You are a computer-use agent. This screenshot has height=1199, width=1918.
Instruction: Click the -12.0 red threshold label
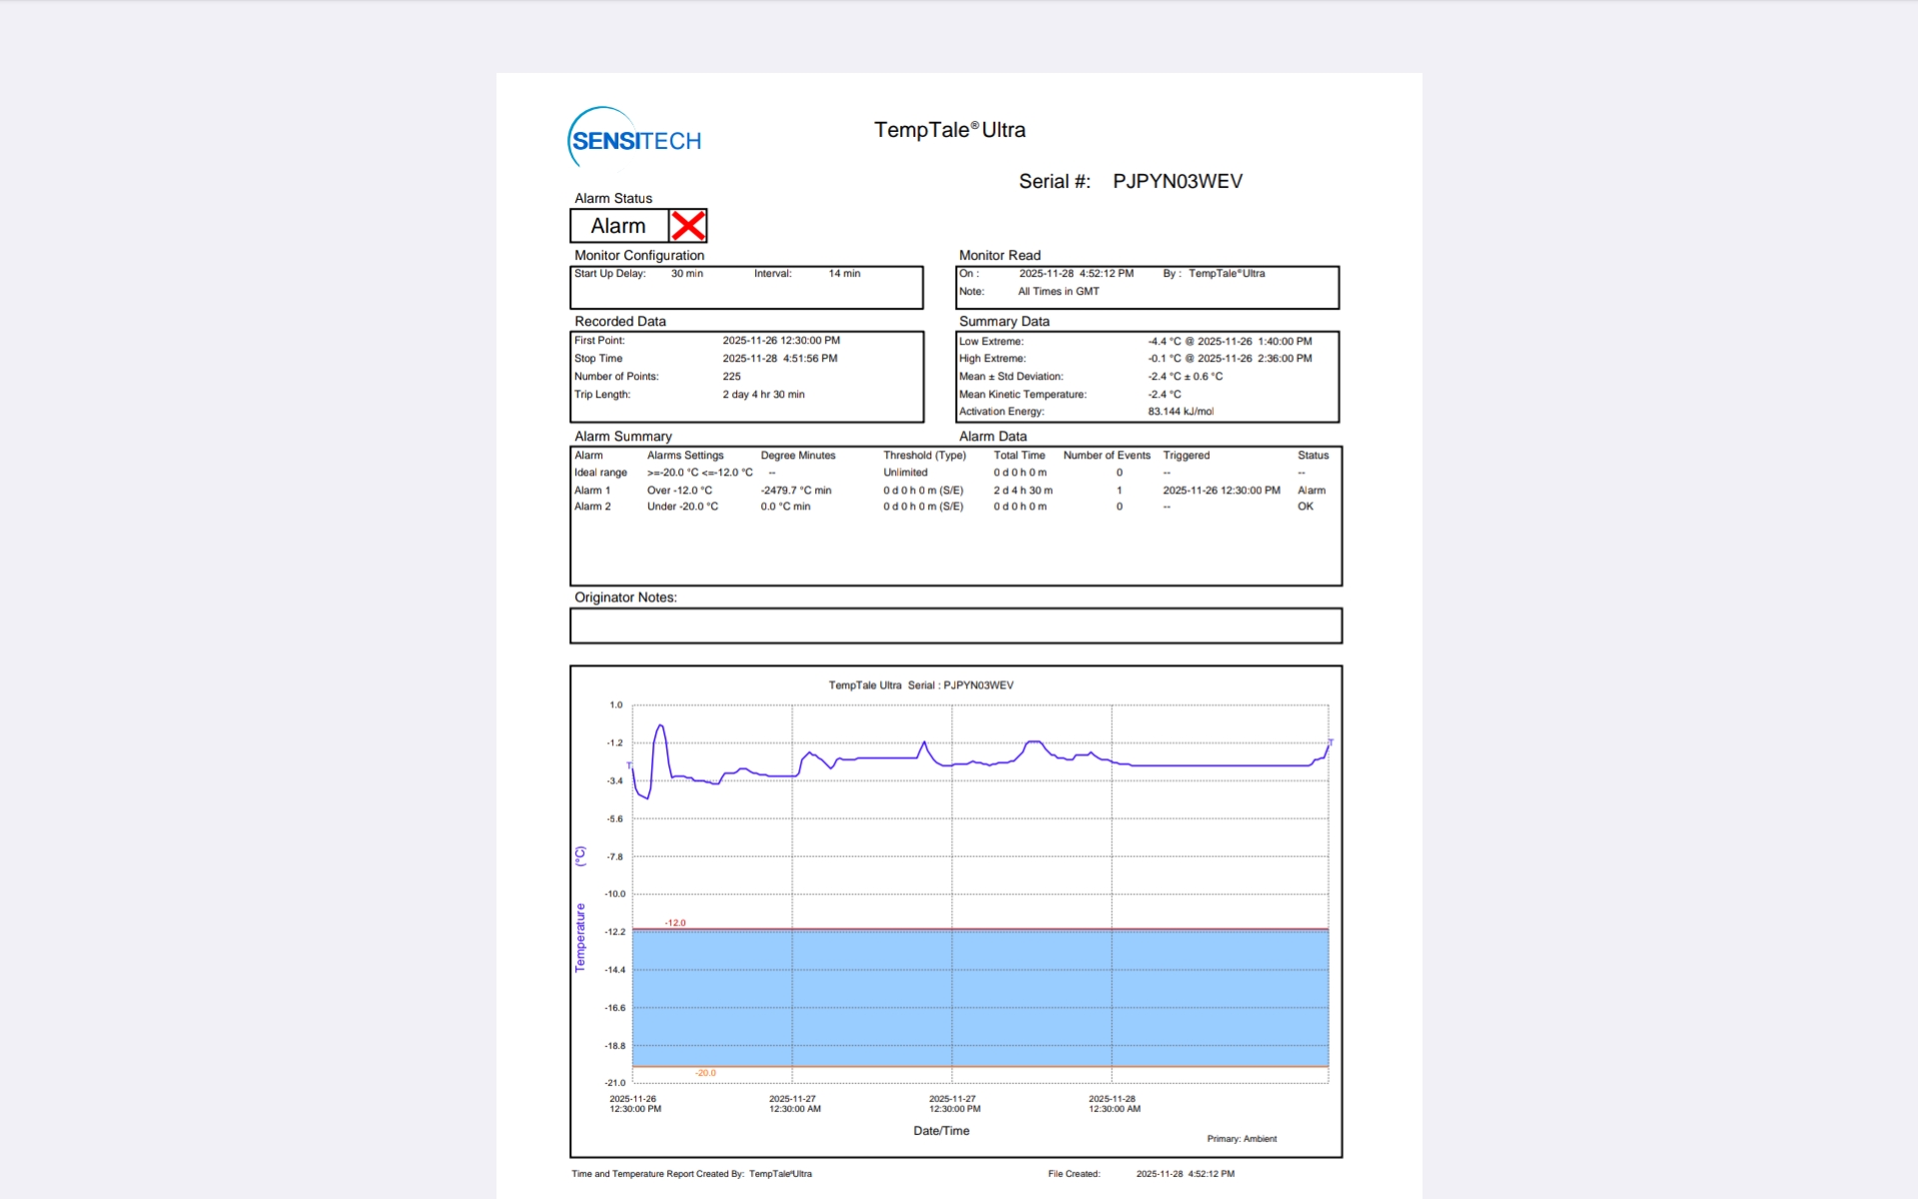point(675,923)
